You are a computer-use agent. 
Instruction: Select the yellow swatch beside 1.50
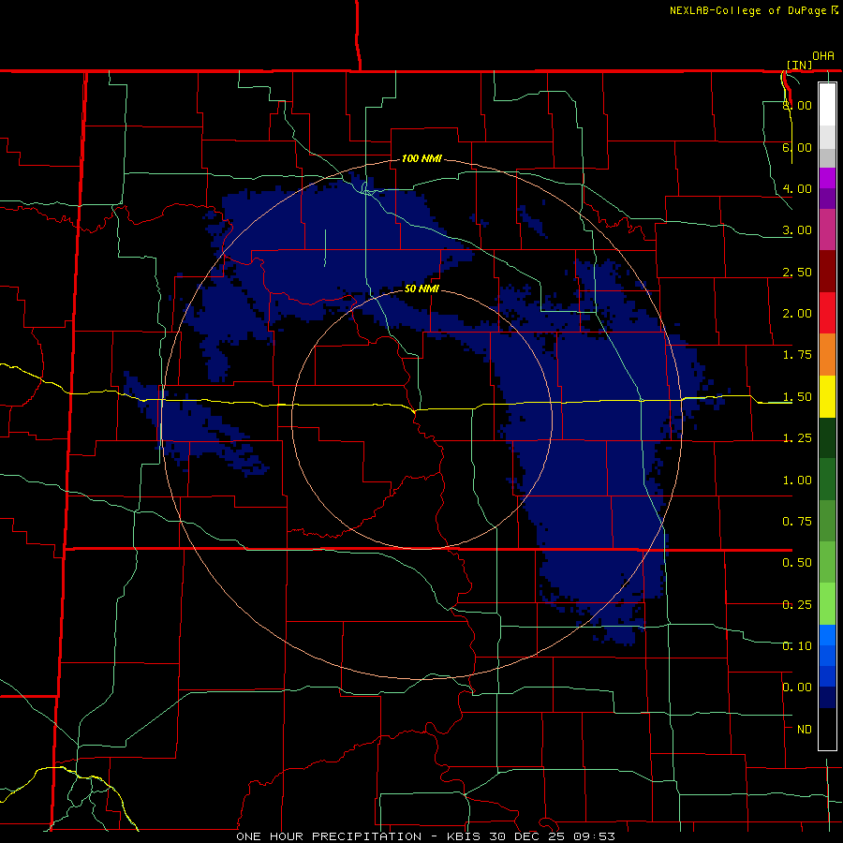(827, 396)
